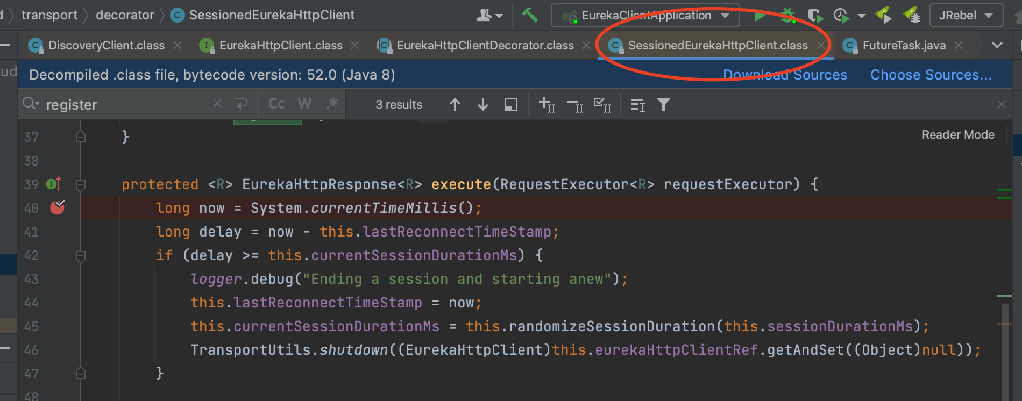Click the fold end marker on line 37

point(81,137)
